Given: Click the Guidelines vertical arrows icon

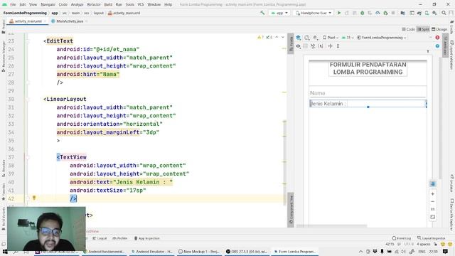Looking at the screenshot, I should coord(338,46).
